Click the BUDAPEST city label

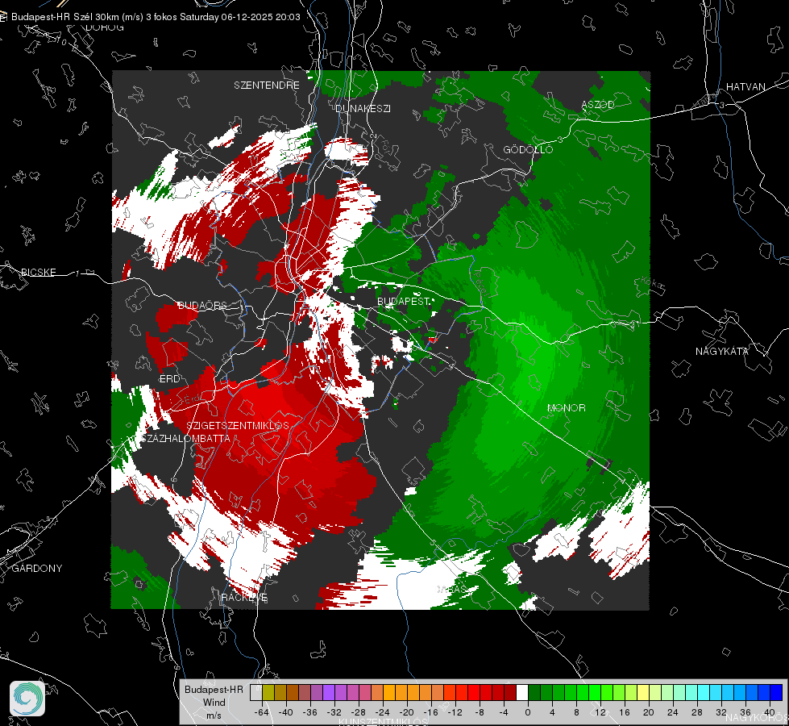coord(404,301)
